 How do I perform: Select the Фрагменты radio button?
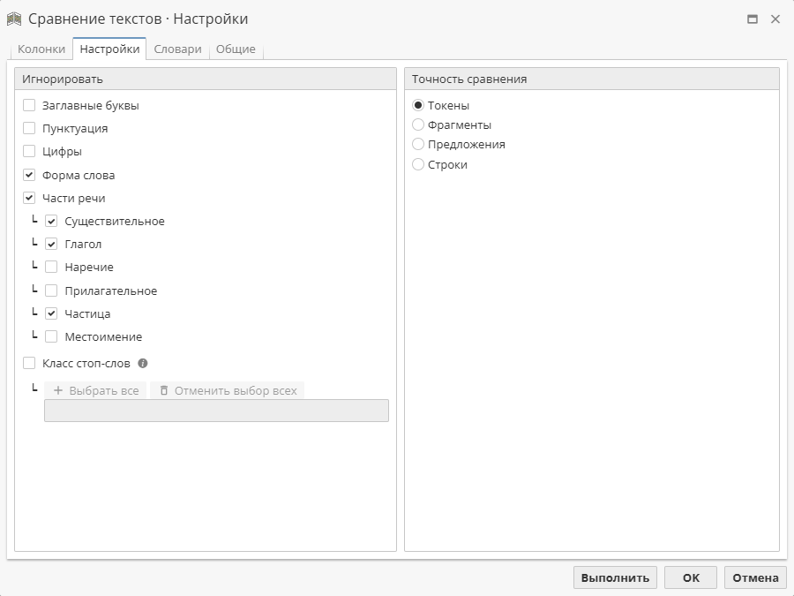pos(418,124)
